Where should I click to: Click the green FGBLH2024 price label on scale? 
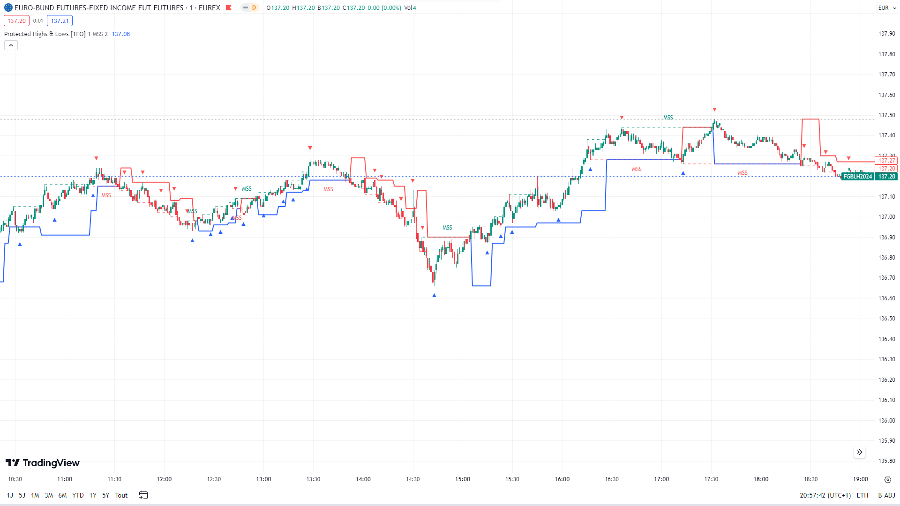click(857, 177)
